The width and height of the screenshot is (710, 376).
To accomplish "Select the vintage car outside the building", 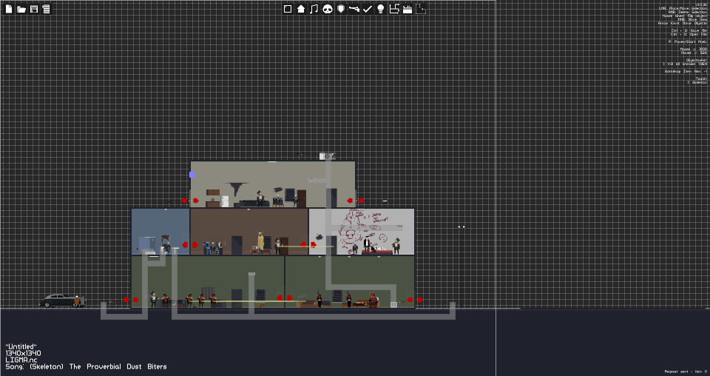I will pyautogui.click(x=61, y=301).
